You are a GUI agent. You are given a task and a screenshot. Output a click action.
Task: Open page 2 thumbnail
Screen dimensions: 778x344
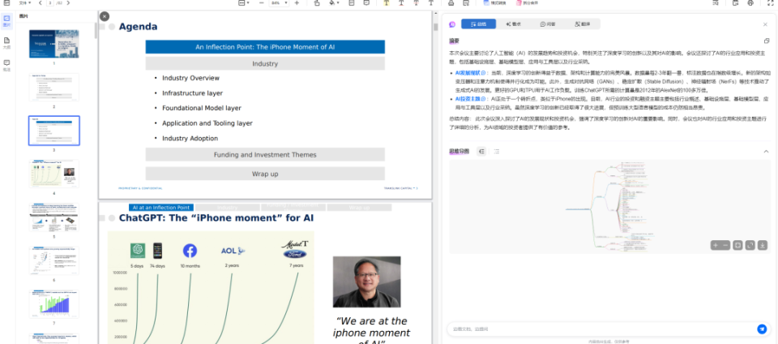[x=54, y=88]
